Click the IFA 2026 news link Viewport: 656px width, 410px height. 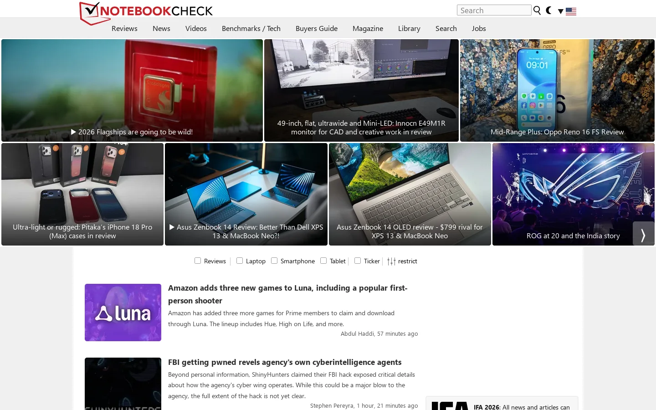[x=522, y=407]
